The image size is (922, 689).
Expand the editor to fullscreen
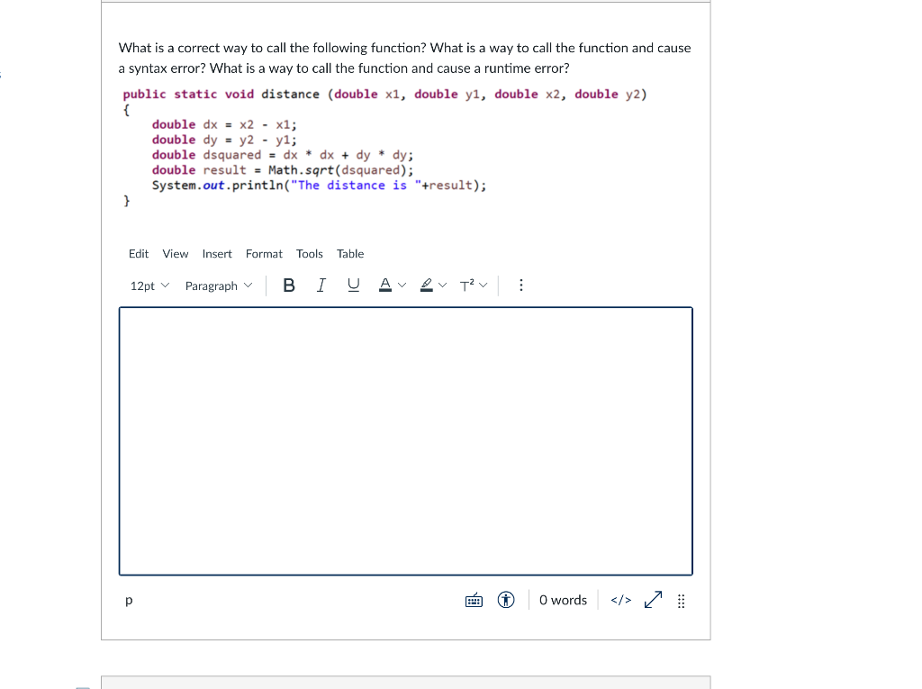click(652, 599)
